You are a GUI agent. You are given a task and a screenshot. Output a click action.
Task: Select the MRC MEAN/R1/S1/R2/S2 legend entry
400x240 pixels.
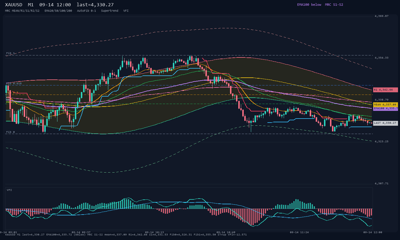(22, 11)
